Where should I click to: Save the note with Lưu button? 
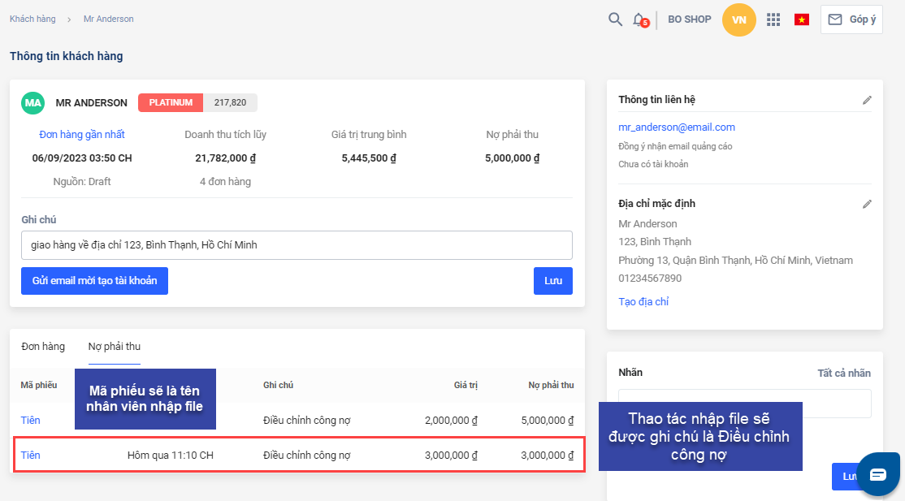pyautogui.click(x=553, y=281)
